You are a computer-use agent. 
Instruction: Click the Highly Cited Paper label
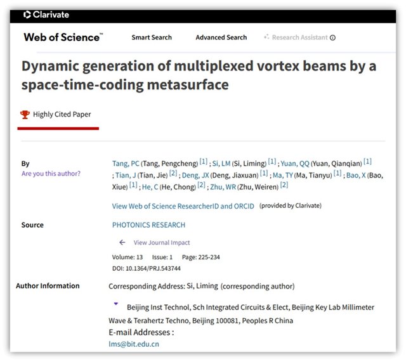[63, 115]
